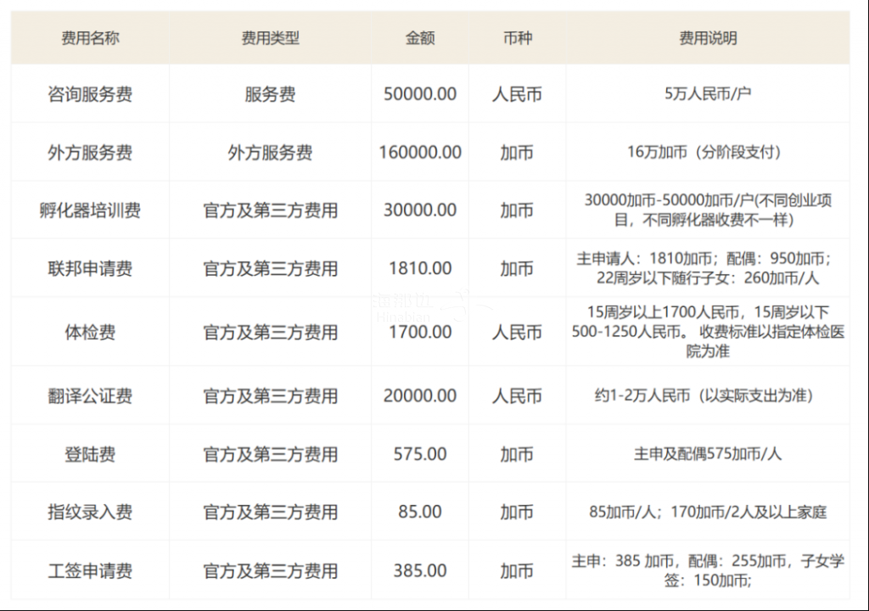
Task: Click the 160000.00 amount cell
Action: click(x=420, y=153)
